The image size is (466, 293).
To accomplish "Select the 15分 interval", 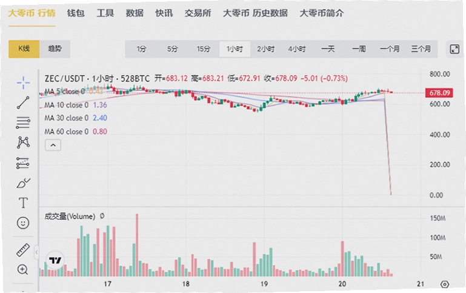I will 204,49.
